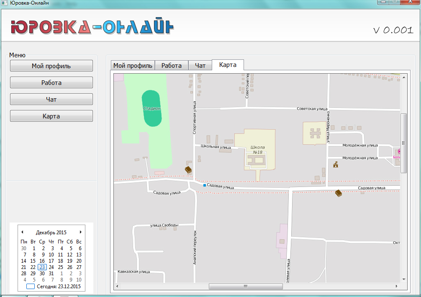The height and width of the screenshot is (297, 421).
Task: Go to previous month in calendar
Action: point(22,232)
